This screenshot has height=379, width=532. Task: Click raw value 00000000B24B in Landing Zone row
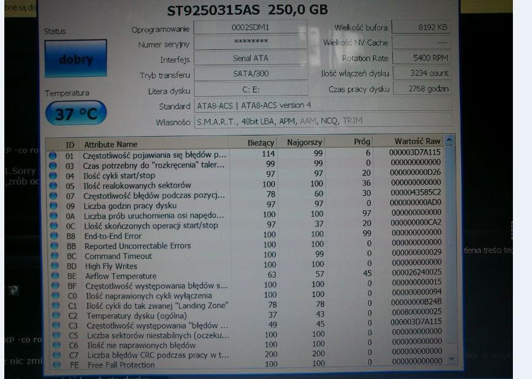[x=416, y=301]
